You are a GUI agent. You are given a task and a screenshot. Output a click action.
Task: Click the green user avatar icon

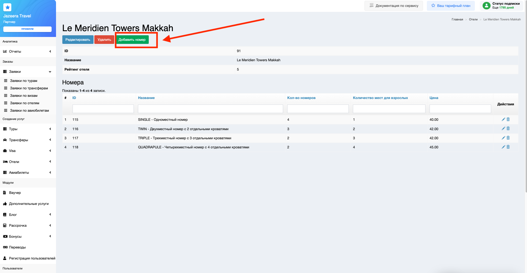tap(486, 6)
